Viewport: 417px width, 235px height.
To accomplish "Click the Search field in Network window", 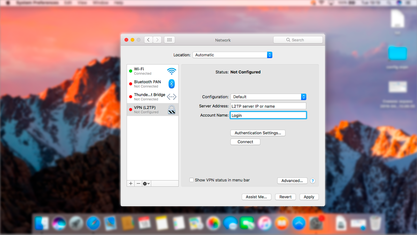I will 298,40.
